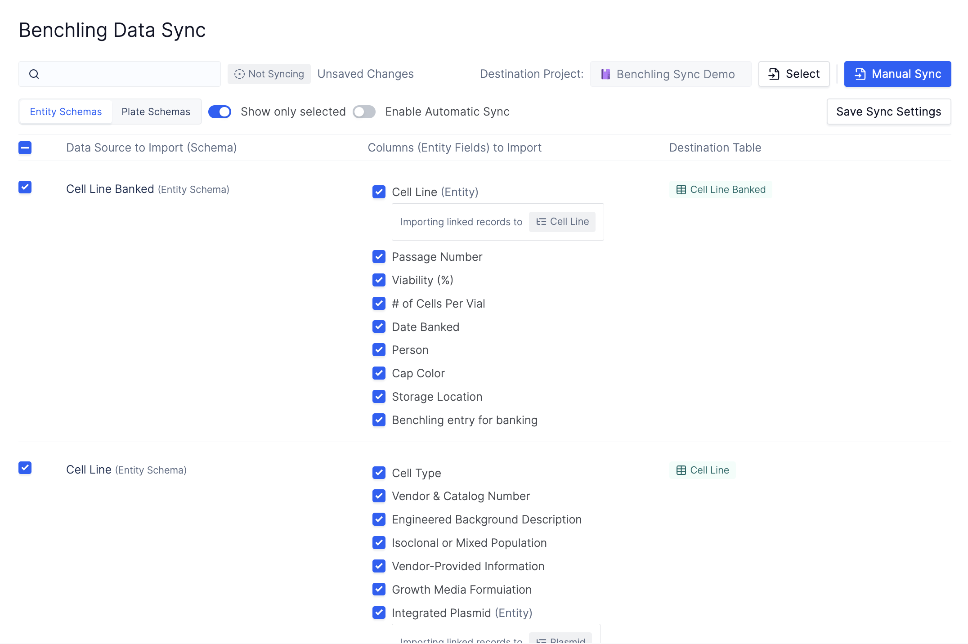Switch to the Plate Schemas tab
Viewport: 968px width, 644px height.
pyautogui.click(x=156, y=112)
